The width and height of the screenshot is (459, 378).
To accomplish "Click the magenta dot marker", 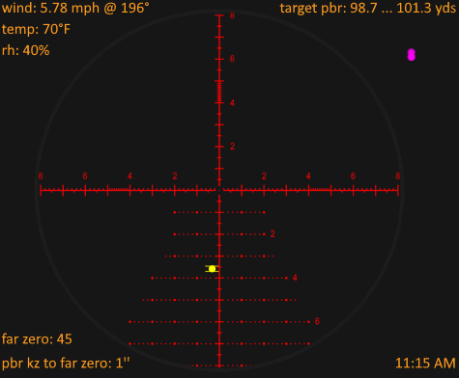I will pos(412,55).
